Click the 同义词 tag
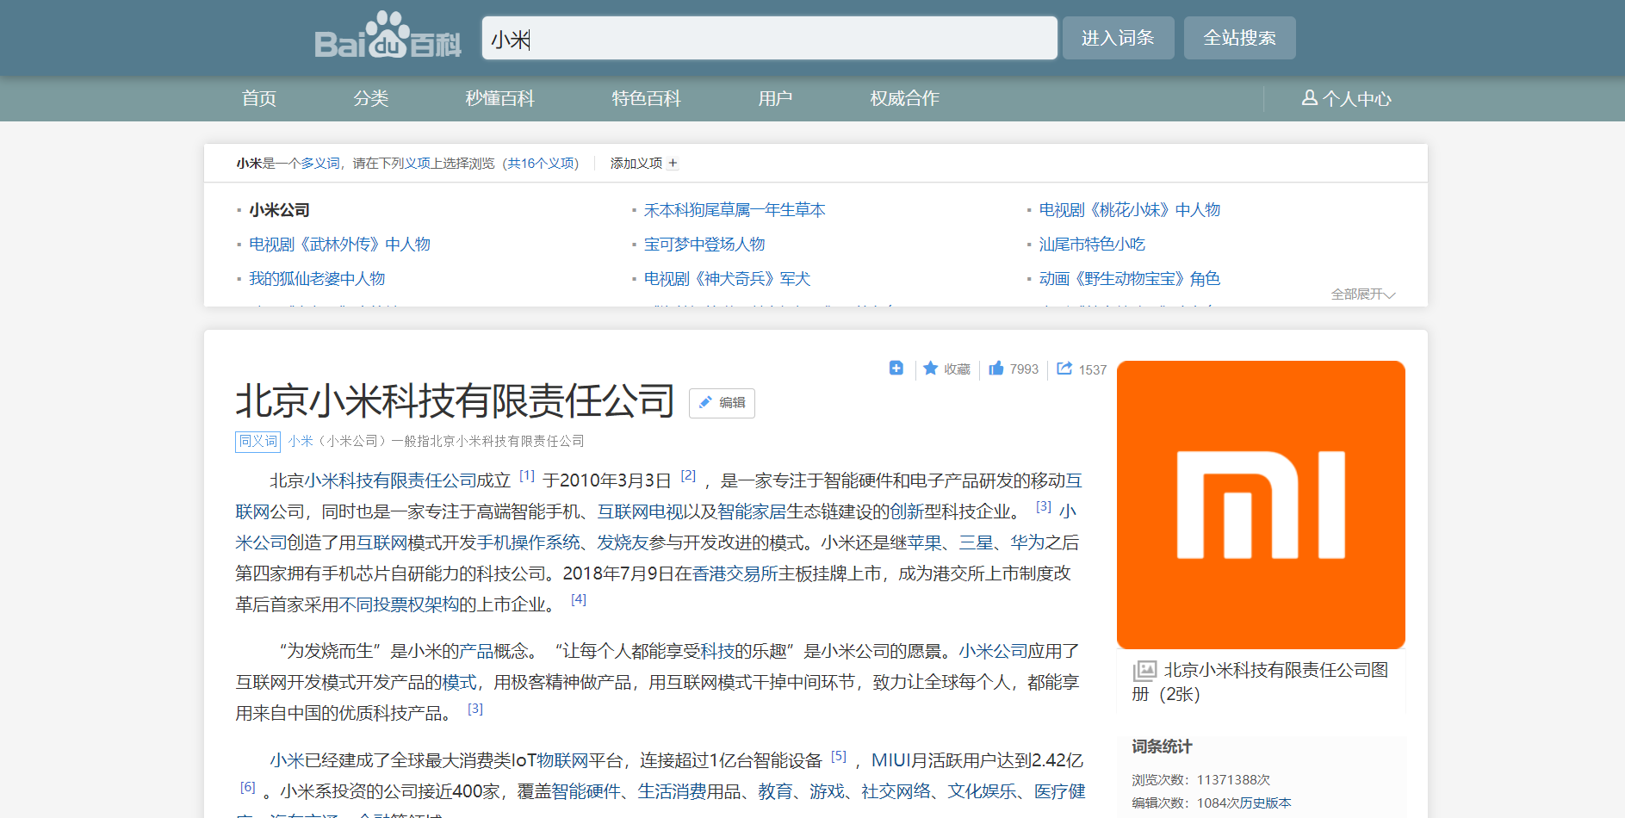 [258, 441]
